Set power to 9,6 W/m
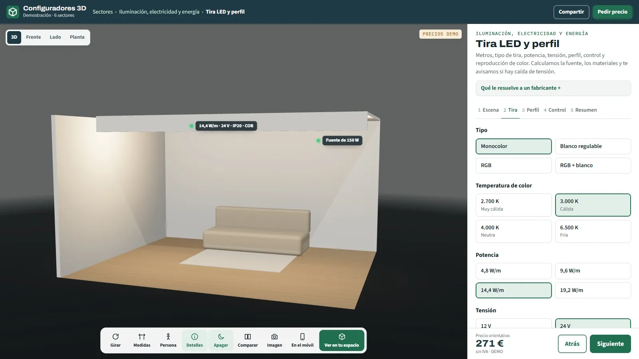The width and height of the screenshot is (639, 359). (x=593, y=271)
